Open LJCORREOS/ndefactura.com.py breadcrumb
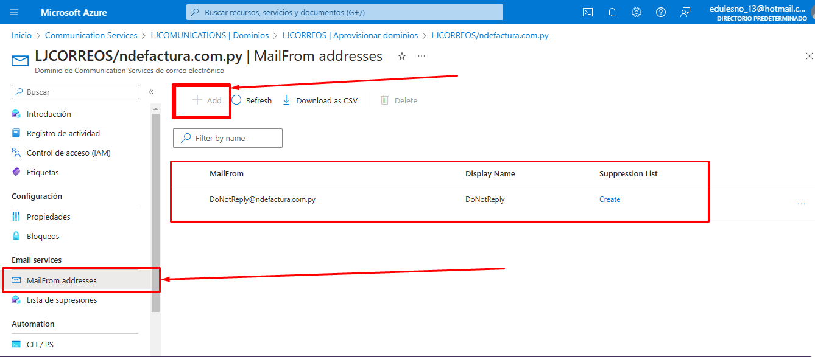The image size is (815, 357). (x=490, y=35)
